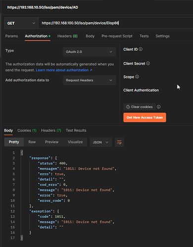Switch to the Params tab
Image resolution: width=193 pixels, height=247 pixels.
(11, 36)
